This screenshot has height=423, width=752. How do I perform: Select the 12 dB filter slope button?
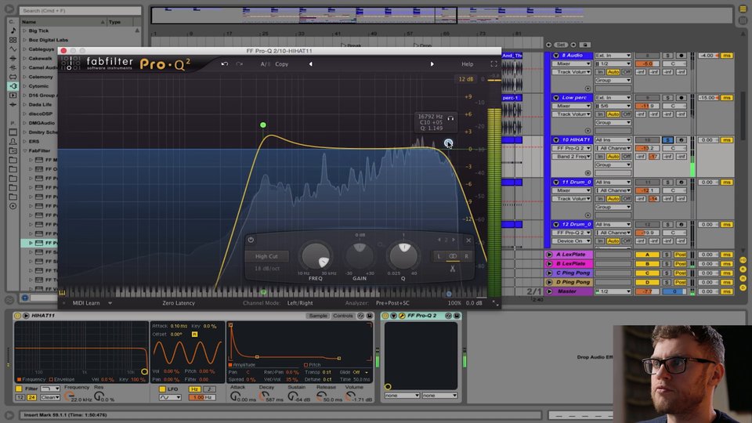coord(20,398)
